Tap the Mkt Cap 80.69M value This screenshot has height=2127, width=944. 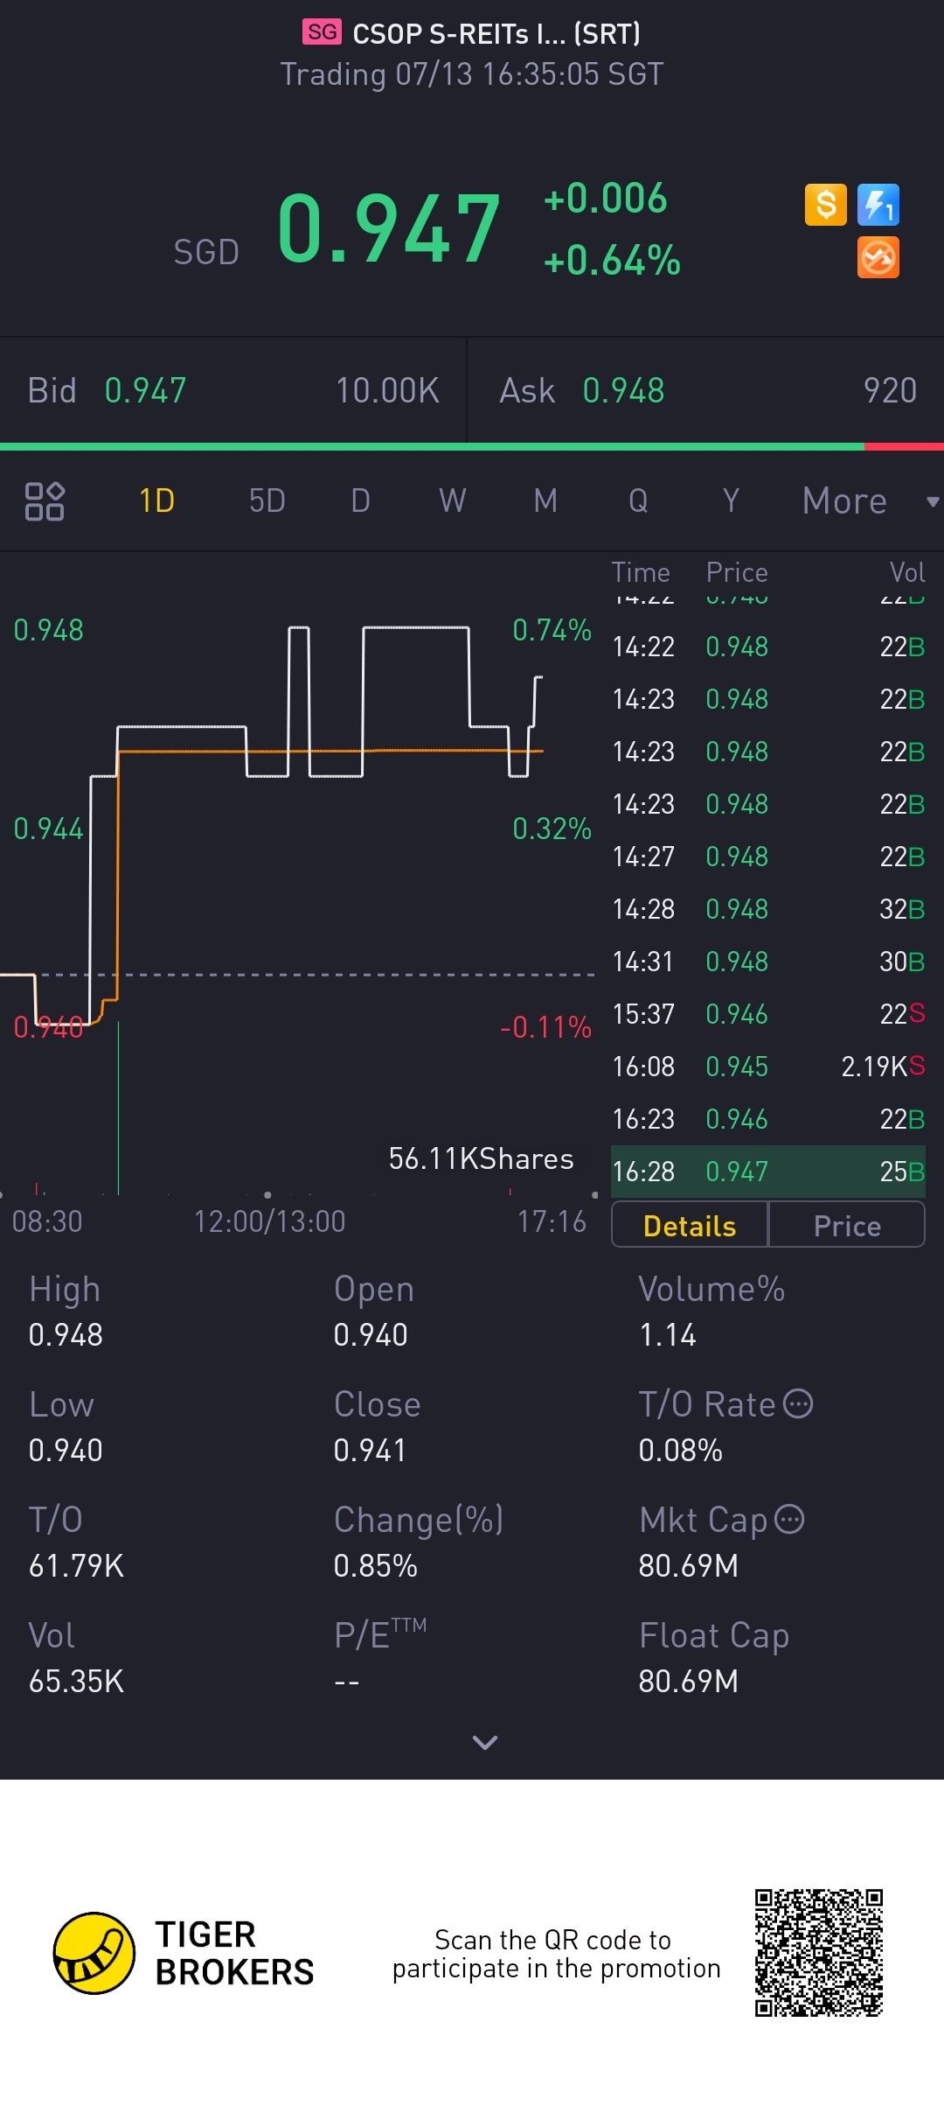coord(689,1566)
